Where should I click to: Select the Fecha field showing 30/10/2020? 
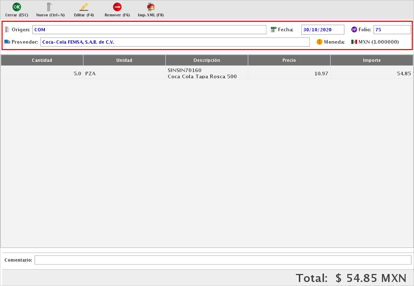[x=323, y=29]
